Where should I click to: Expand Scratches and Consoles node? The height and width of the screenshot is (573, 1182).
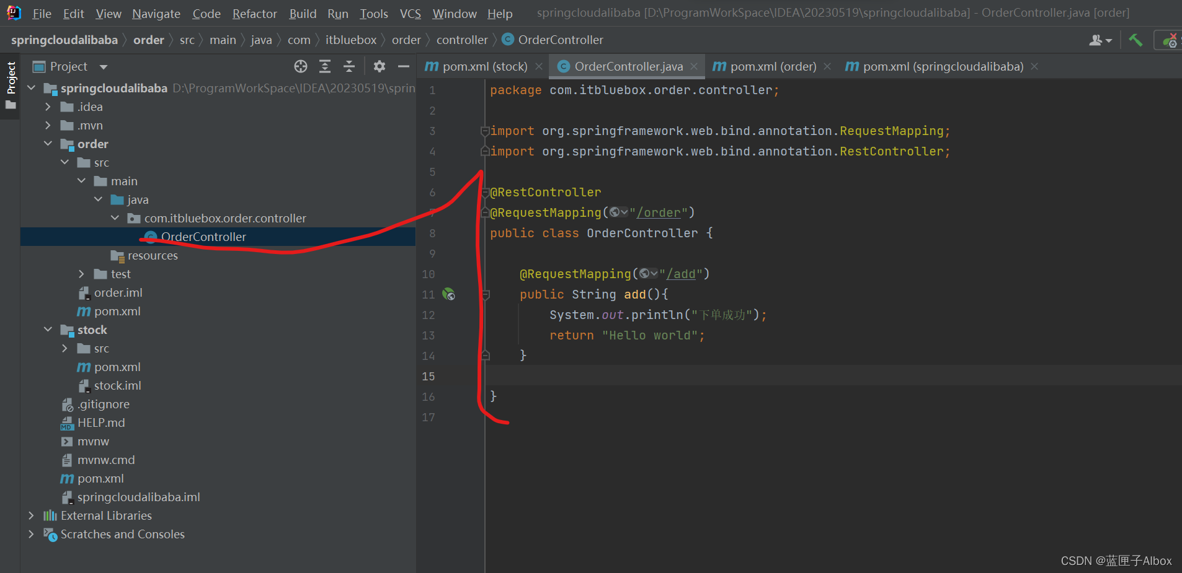(x=32, y=534)
